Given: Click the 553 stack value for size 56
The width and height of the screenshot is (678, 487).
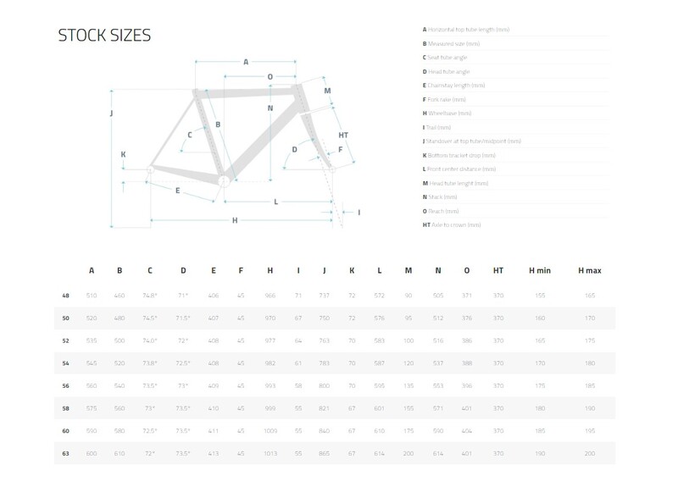Looking at the screenshot, I should point(438,386).
